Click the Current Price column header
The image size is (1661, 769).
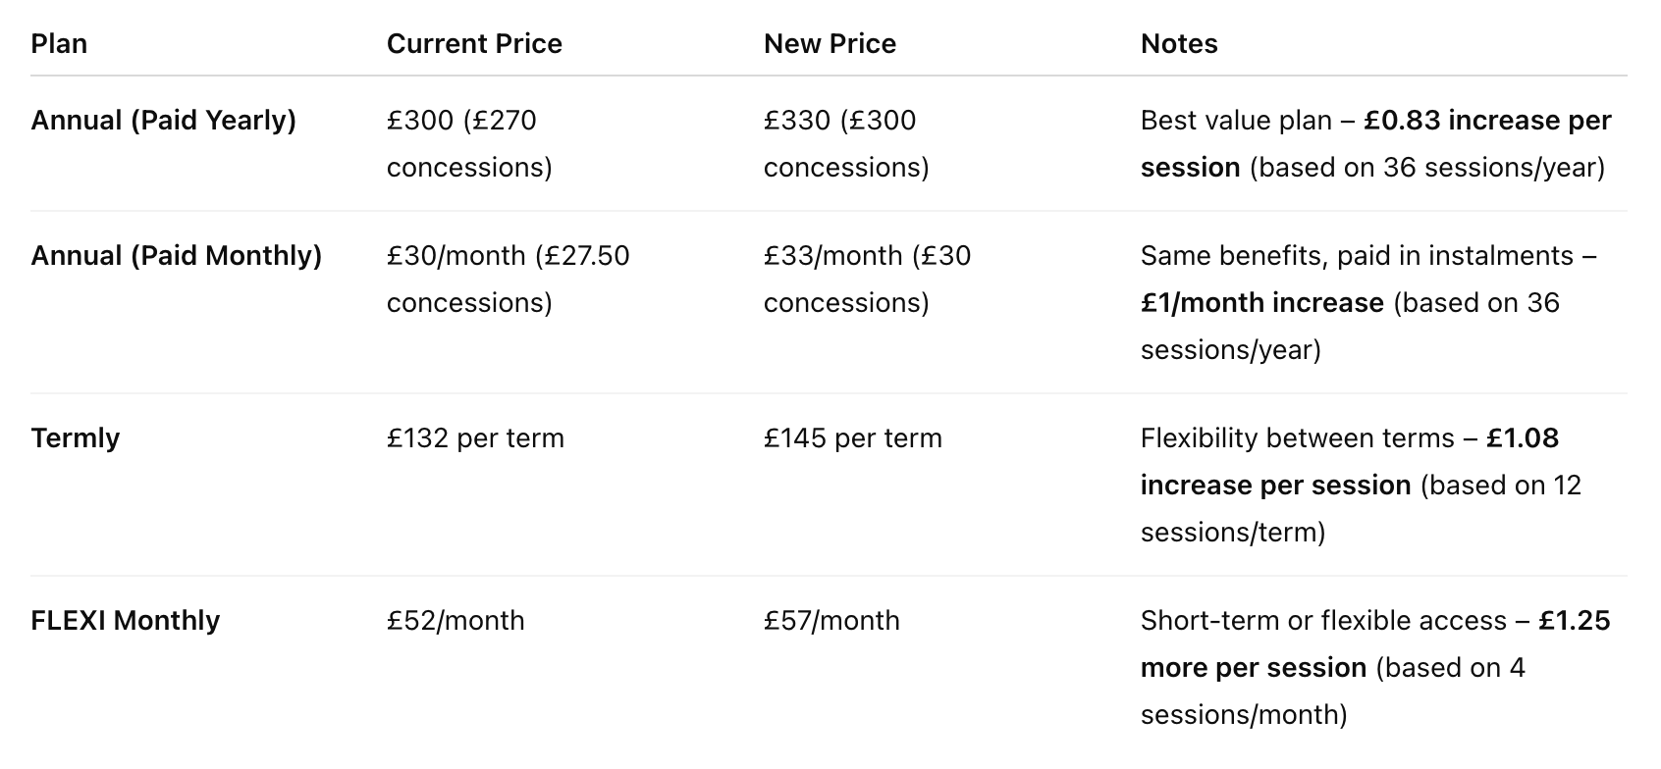[x=474, y=44]
